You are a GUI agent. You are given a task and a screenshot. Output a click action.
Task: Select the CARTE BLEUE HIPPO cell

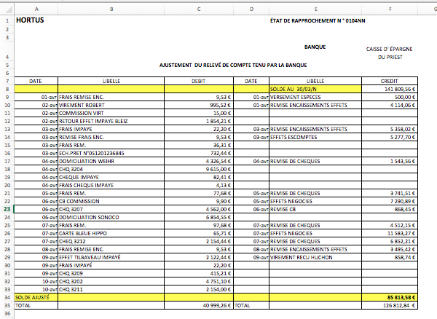tap(109, 234)
